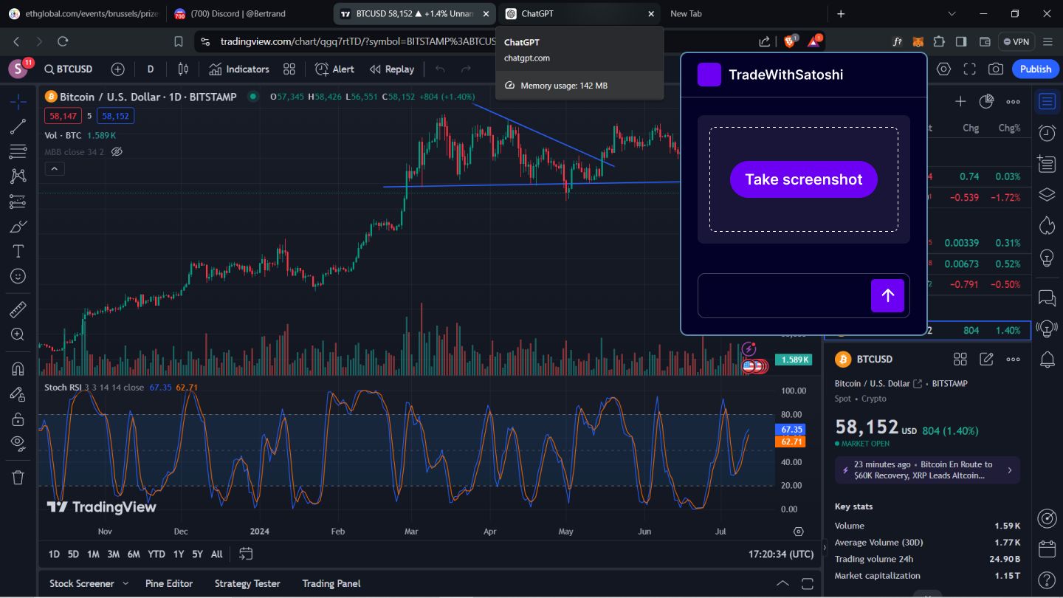The image size is (1063, 598).
Task: Undo the last chart action
Action: [x=440, y=69]
